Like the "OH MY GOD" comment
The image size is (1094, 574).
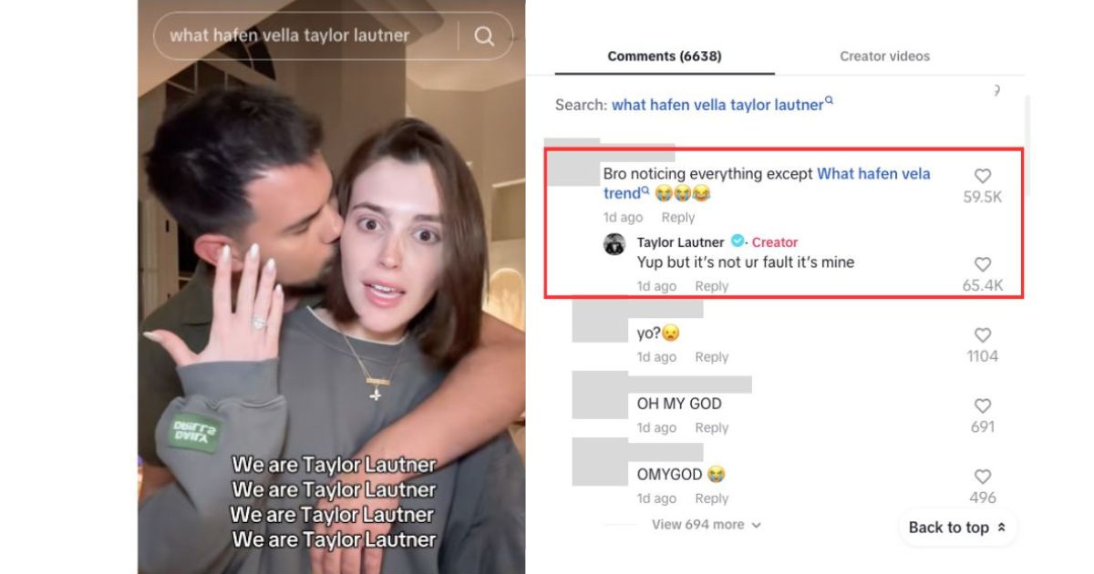click(x=982, y=405)
